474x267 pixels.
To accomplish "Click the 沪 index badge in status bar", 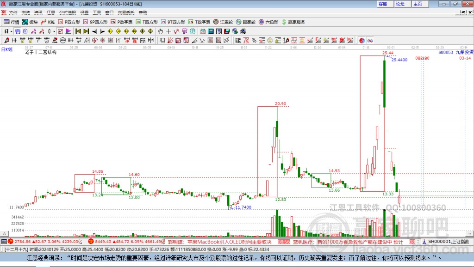I will pyautogui.click(x=11, y=241).
